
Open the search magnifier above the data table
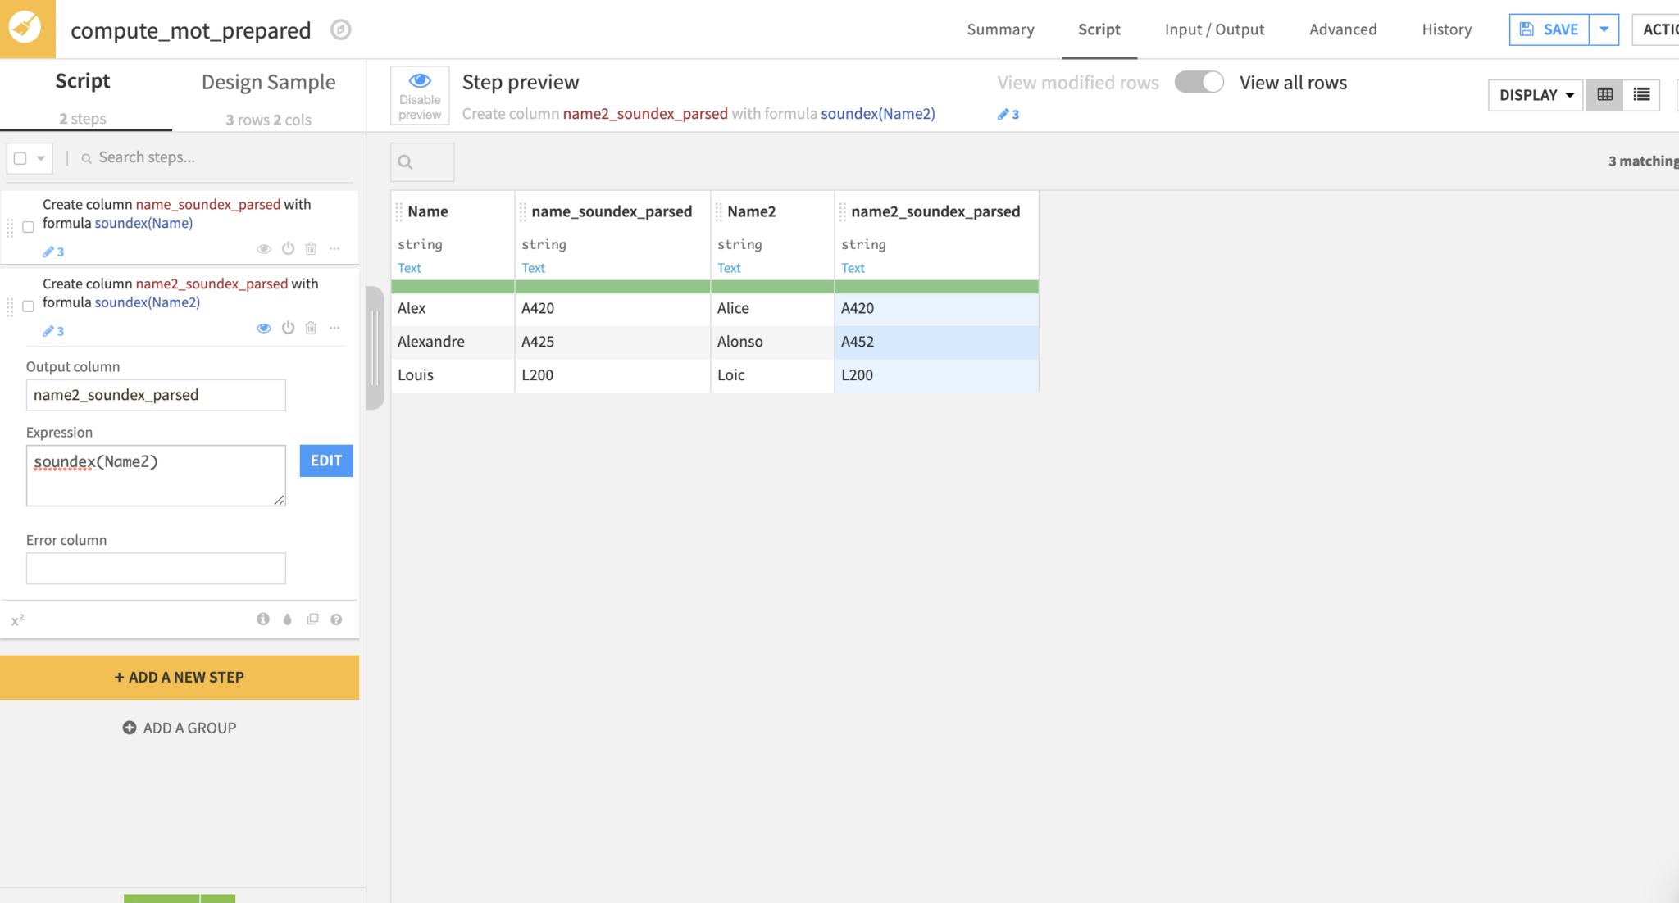pos(421,161)
